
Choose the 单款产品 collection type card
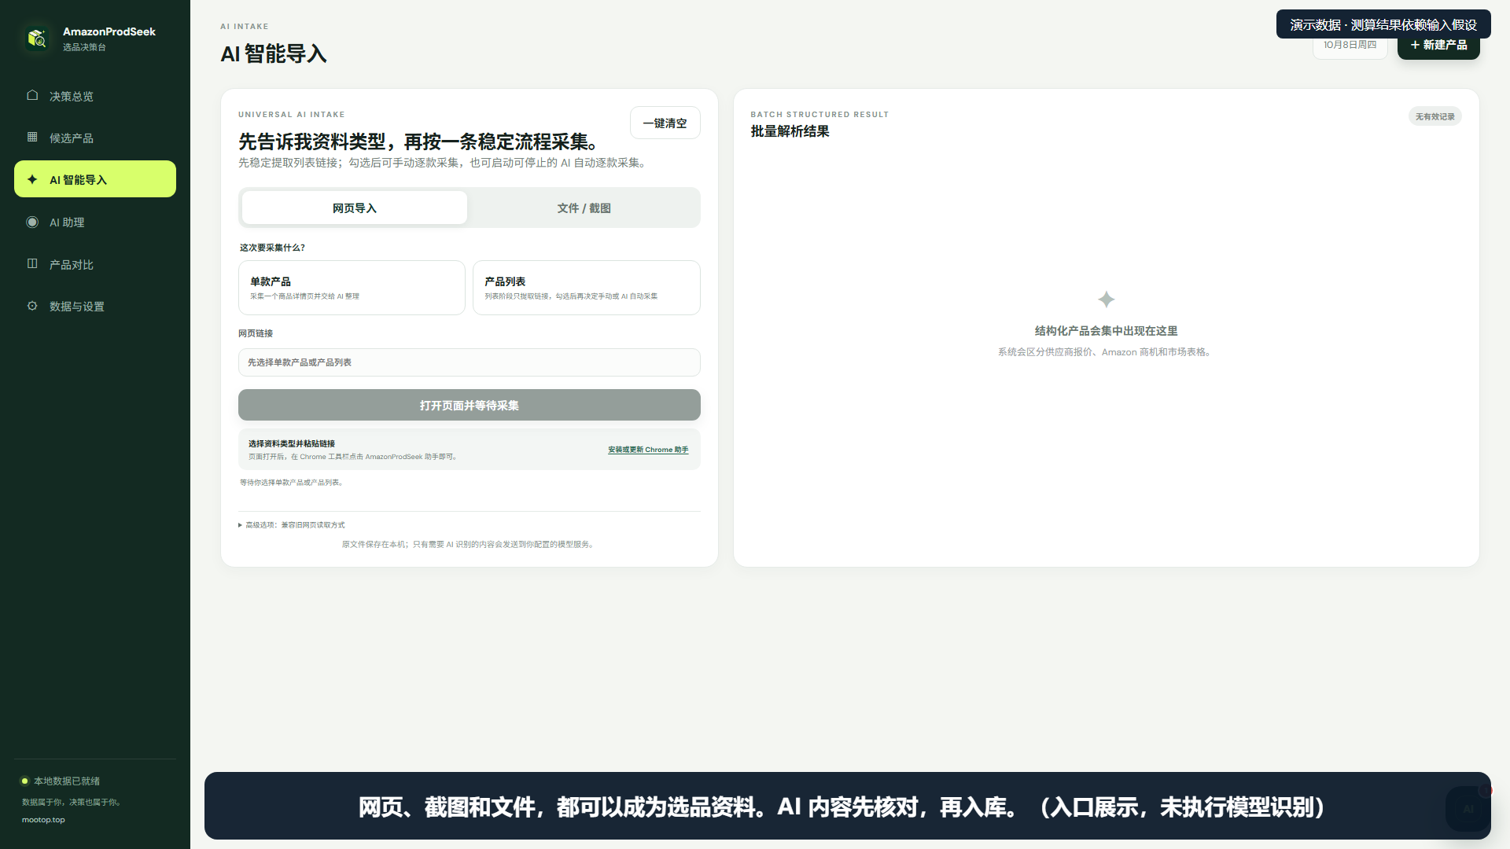pyautogui.click(x=352, y=288)
